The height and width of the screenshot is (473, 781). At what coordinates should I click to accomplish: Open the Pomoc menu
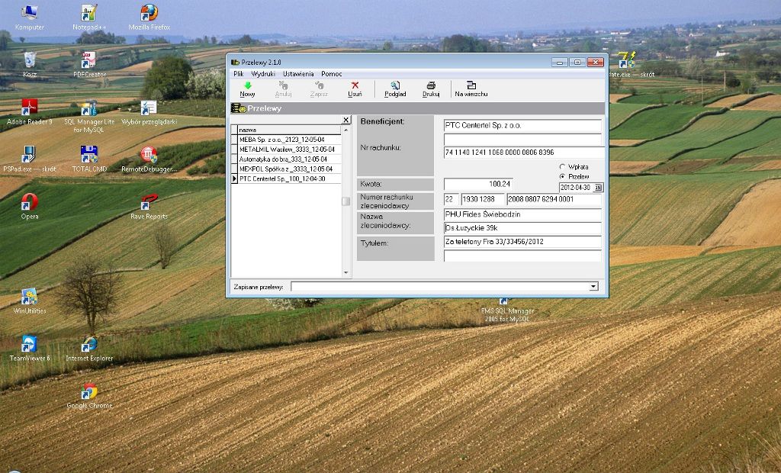tap(331, 74)
